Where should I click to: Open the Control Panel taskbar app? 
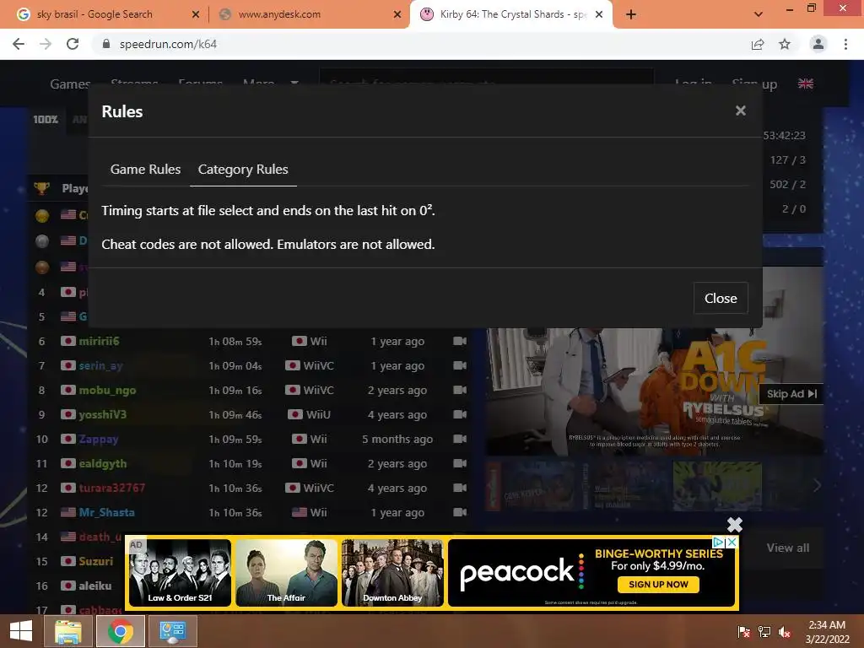tap(173, 631)
